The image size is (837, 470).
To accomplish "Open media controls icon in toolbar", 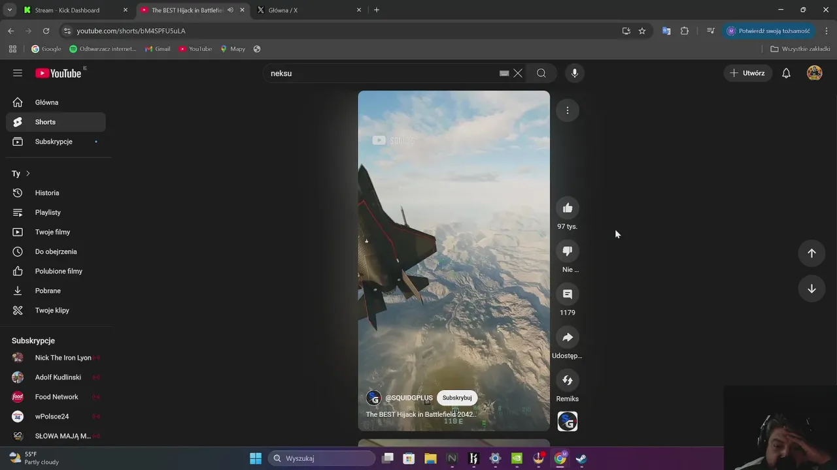I will 711,31.
